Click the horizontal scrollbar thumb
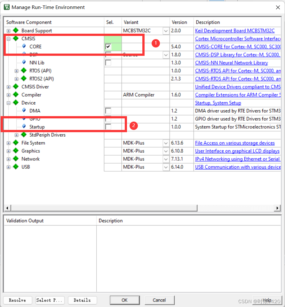This screenshot has height=307, width=285. (x=104, y=208)
